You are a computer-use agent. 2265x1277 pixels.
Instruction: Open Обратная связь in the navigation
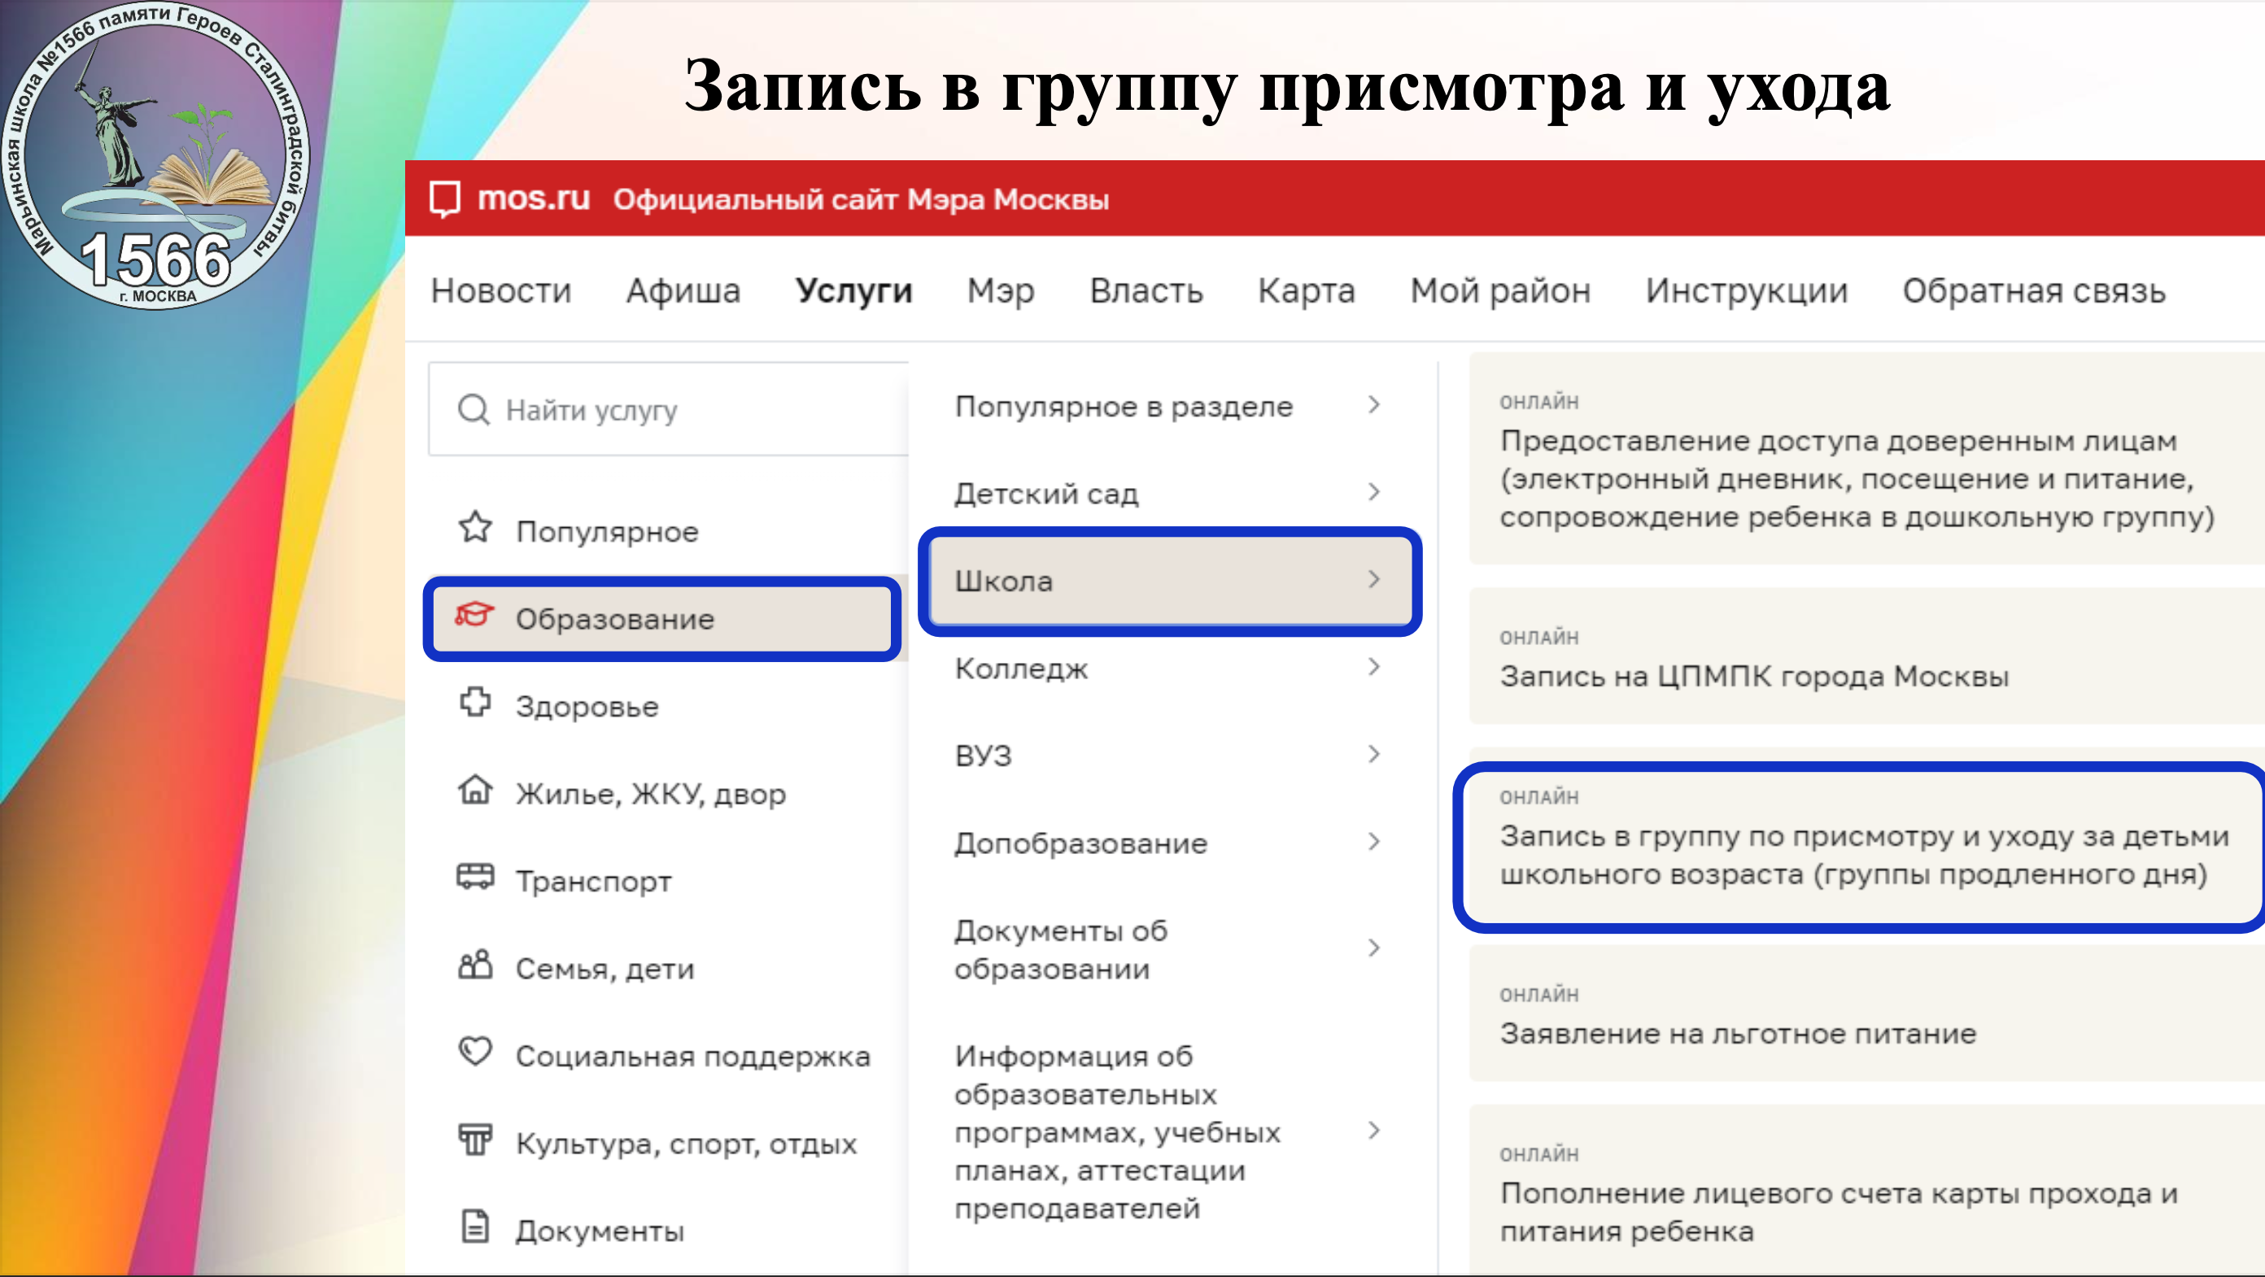pos(2034,291)
